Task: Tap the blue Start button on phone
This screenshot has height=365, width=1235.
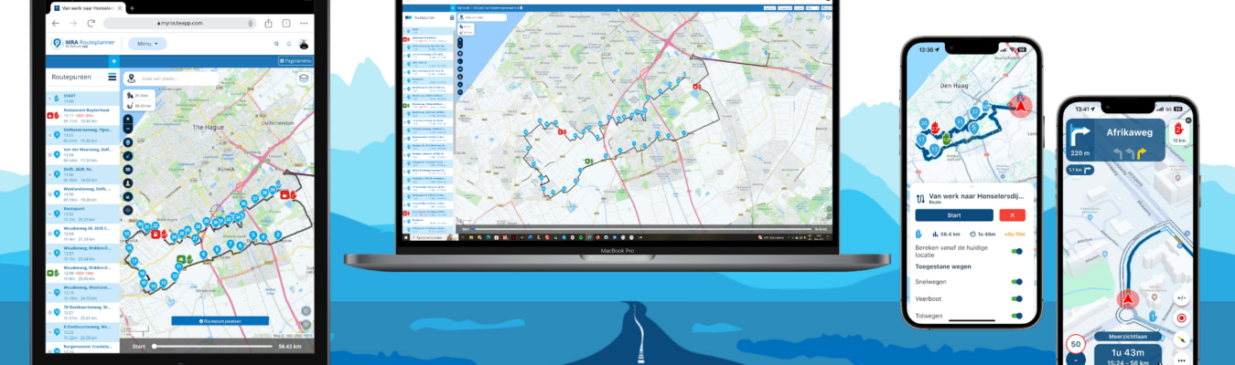Action: (x=953, y=215)
